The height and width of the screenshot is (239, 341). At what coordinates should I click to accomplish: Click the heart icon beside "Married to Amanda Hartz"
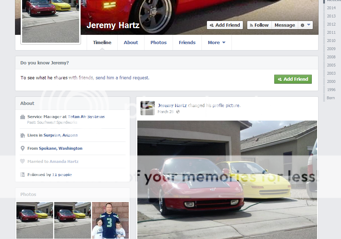click(23, 161)
